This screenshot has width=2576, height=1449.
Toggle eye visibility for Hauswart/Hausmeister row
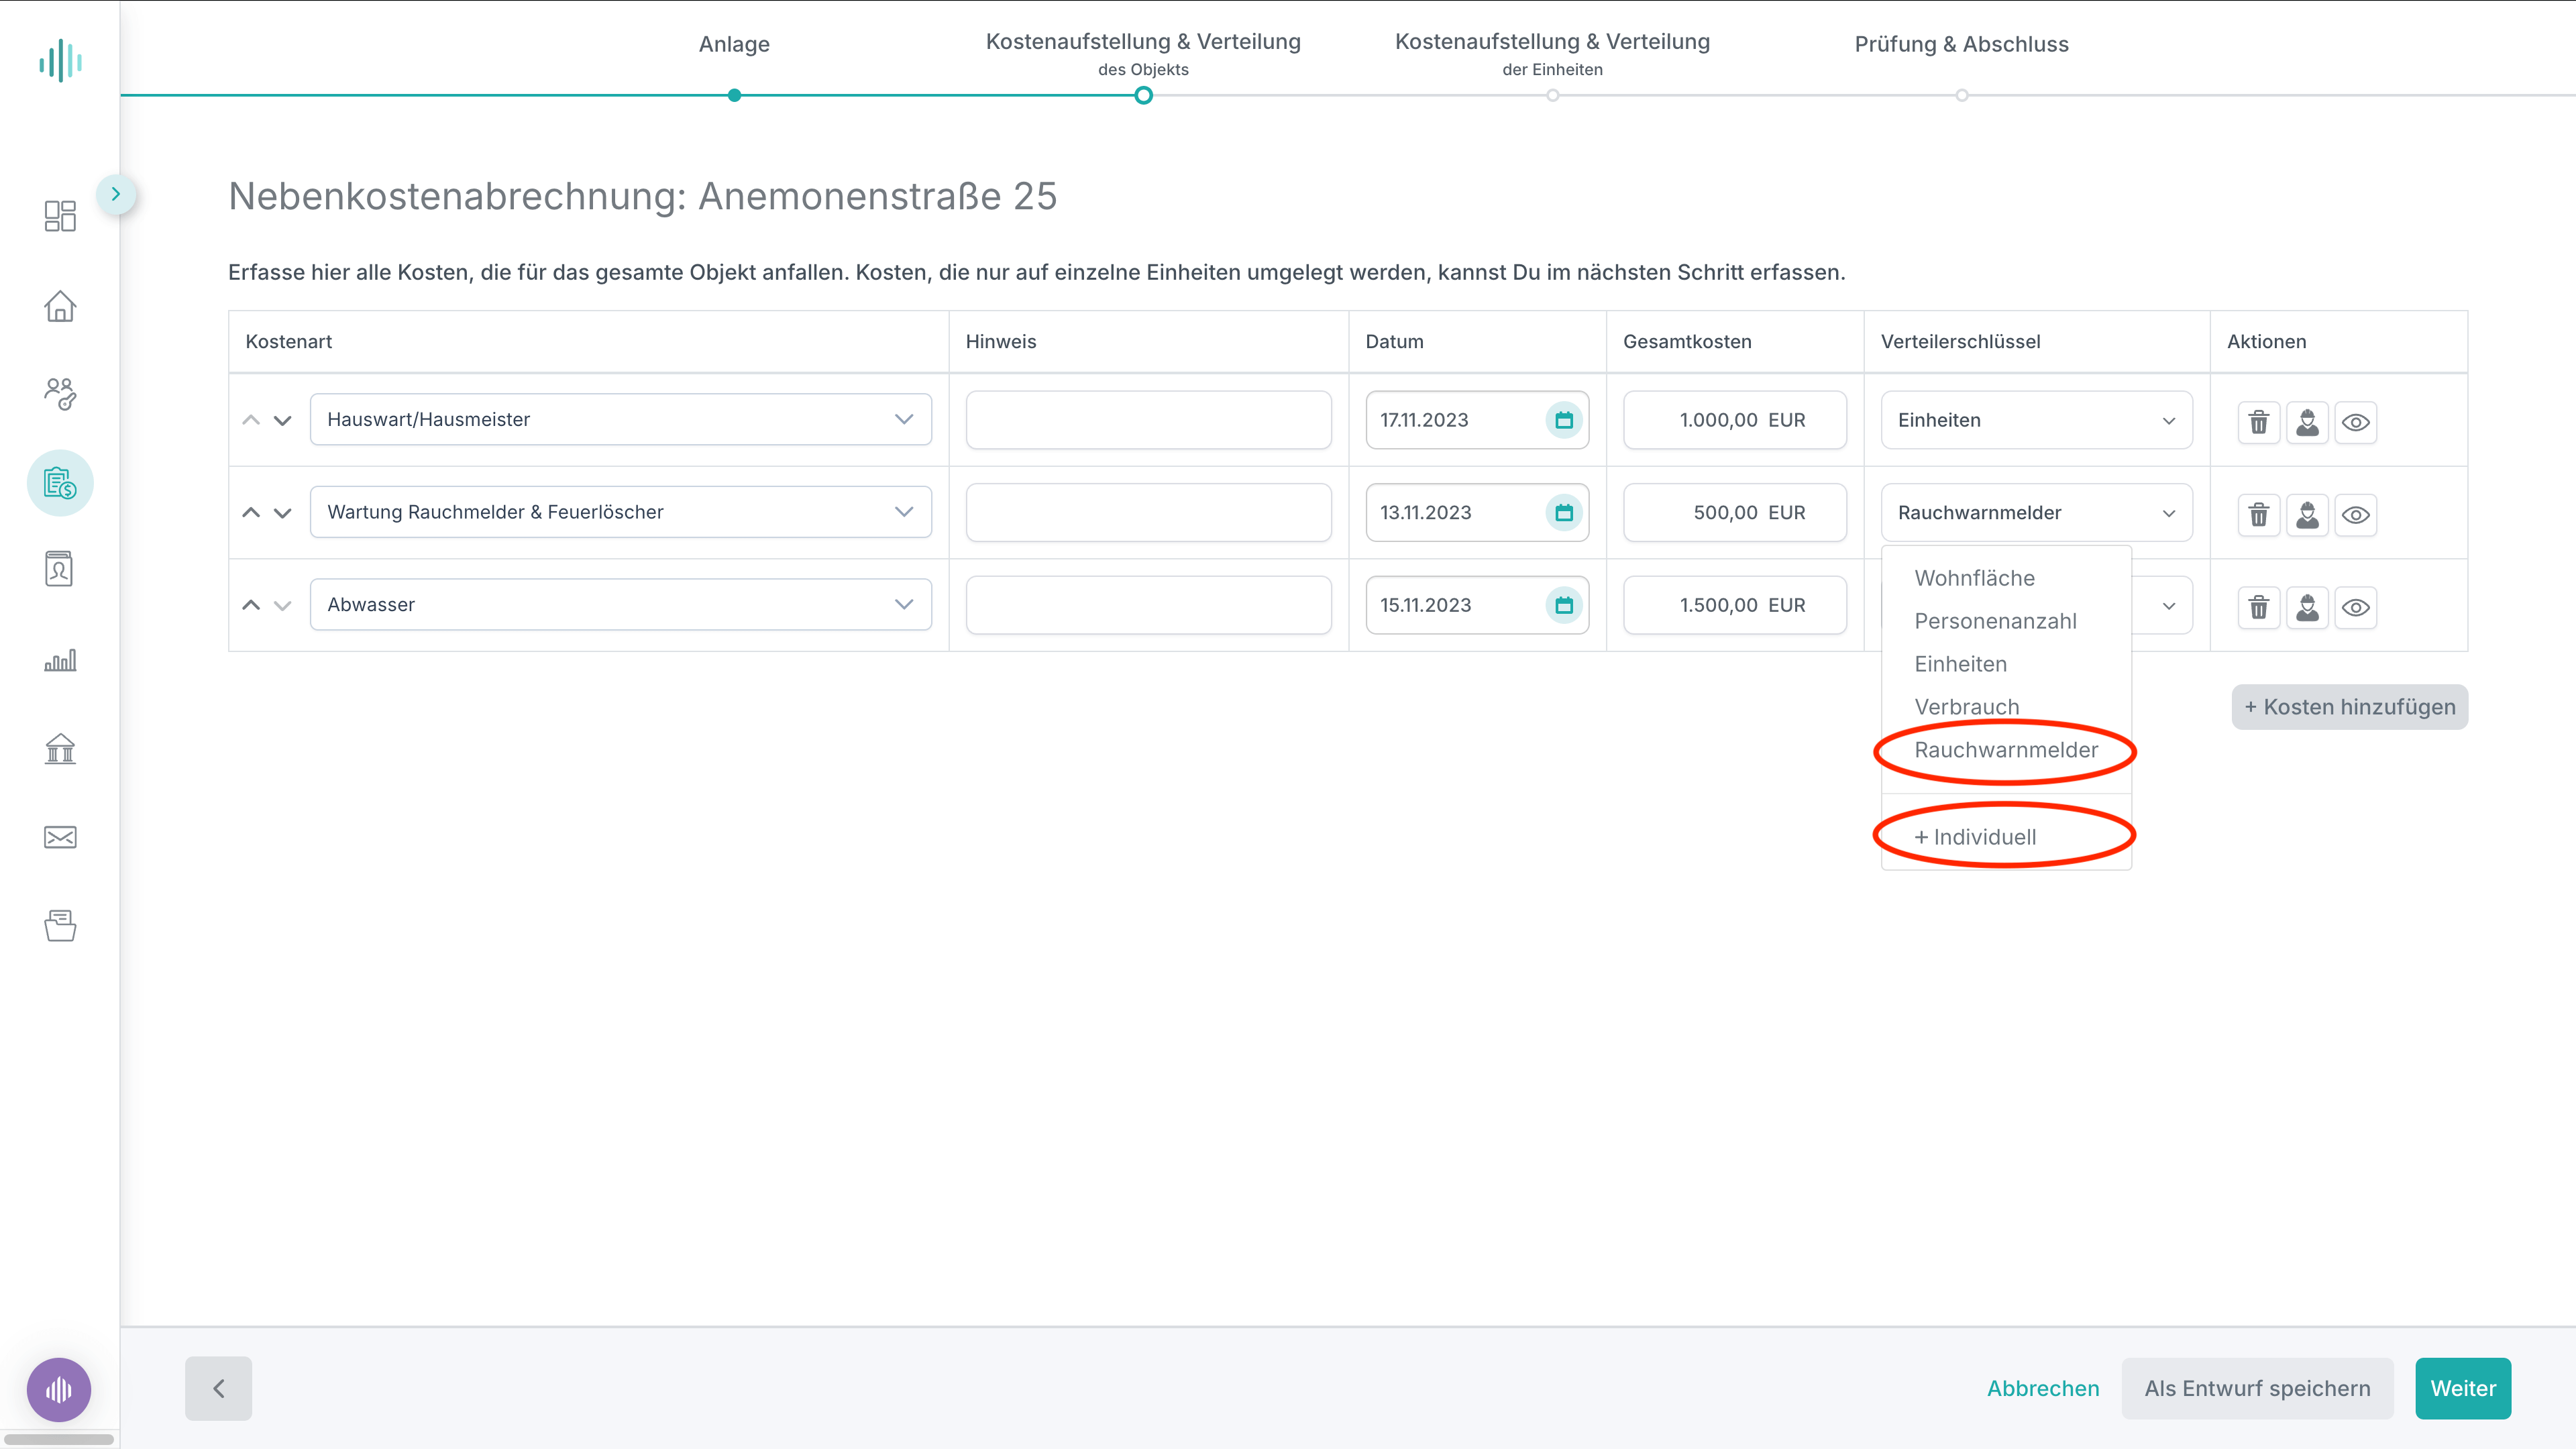tap(2356, 422)
